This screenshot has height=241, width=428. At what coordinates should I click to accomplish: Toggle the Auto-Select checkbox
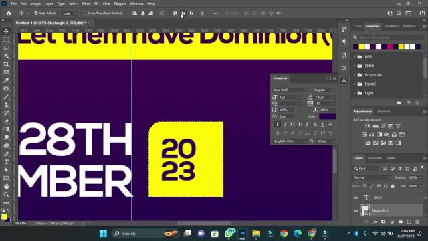coord(35,13)
